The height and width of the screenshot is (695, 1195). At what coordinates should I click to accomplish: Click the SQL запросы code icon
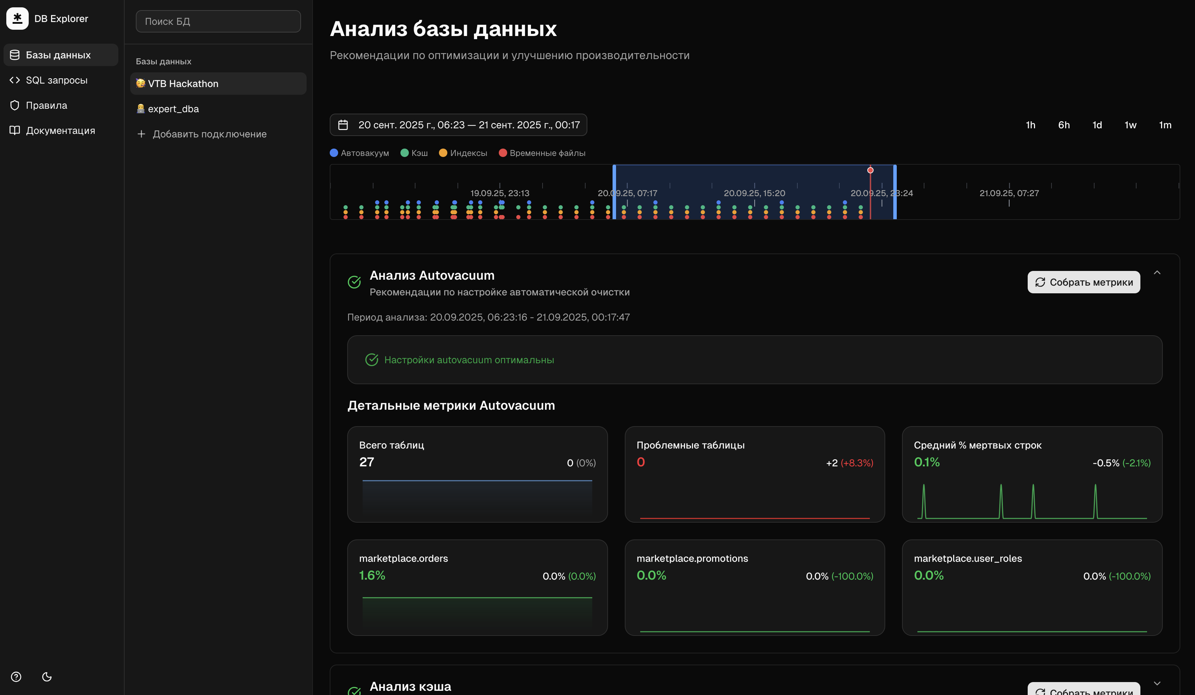(15, 80)
